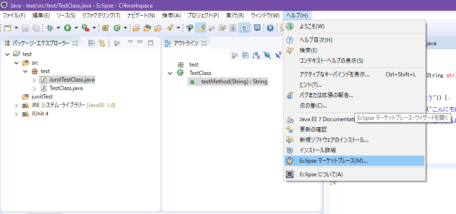Choose ヘルプ目次(H) menu entry

[354, 40]
